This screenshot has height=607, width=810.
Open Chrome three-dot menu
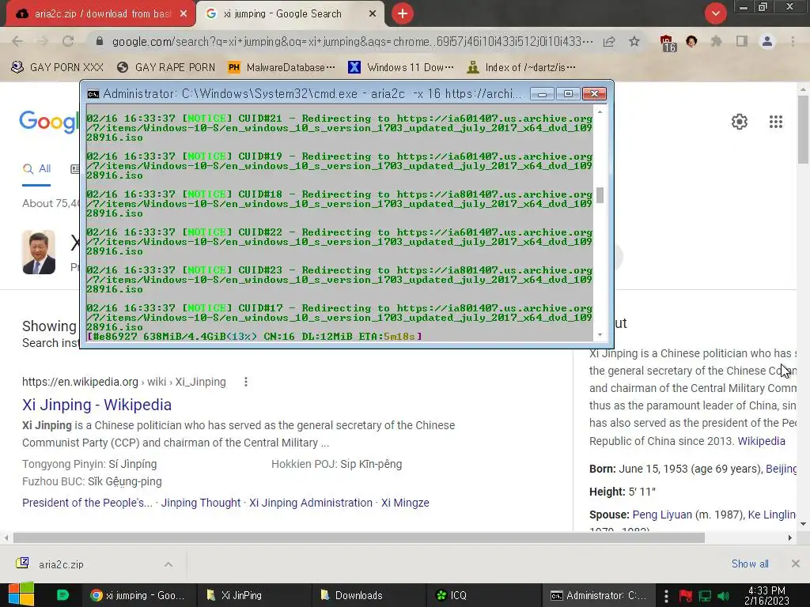793,41
